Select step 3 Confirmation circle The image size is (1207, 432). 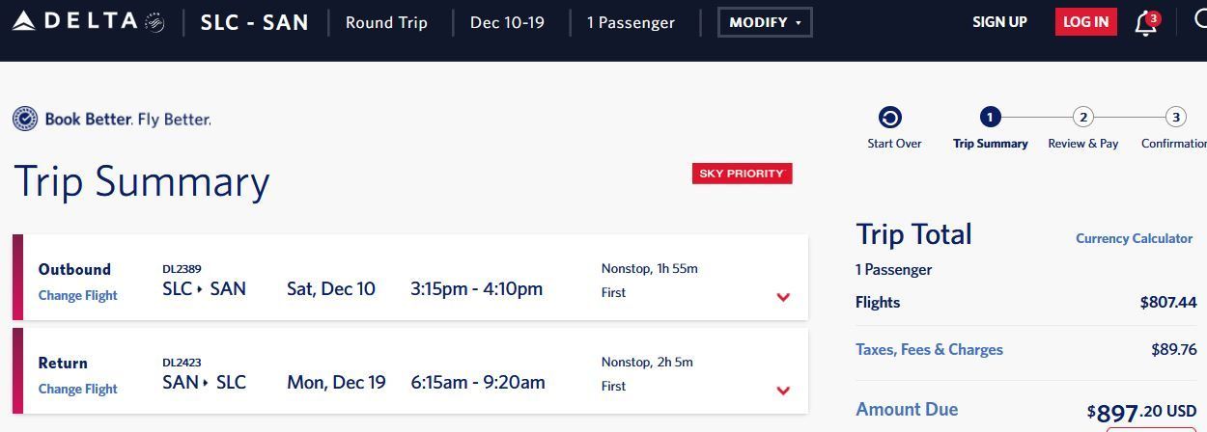pyautogui.click(x=1175, y=118)
